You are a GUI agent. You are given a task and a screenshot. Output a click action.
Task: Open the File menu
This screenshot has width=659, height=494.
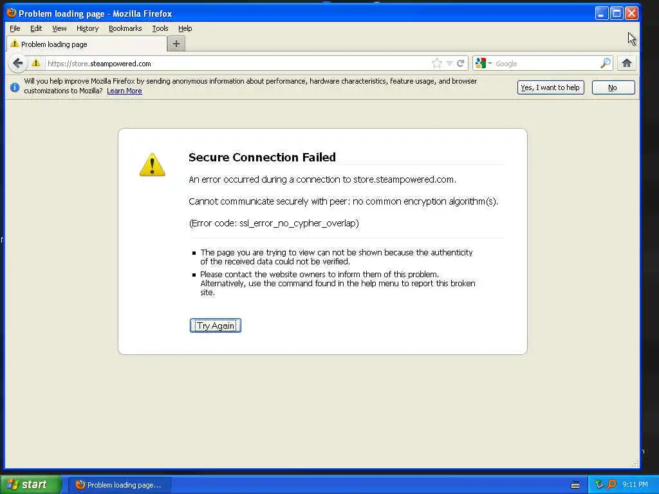[15, 28]
